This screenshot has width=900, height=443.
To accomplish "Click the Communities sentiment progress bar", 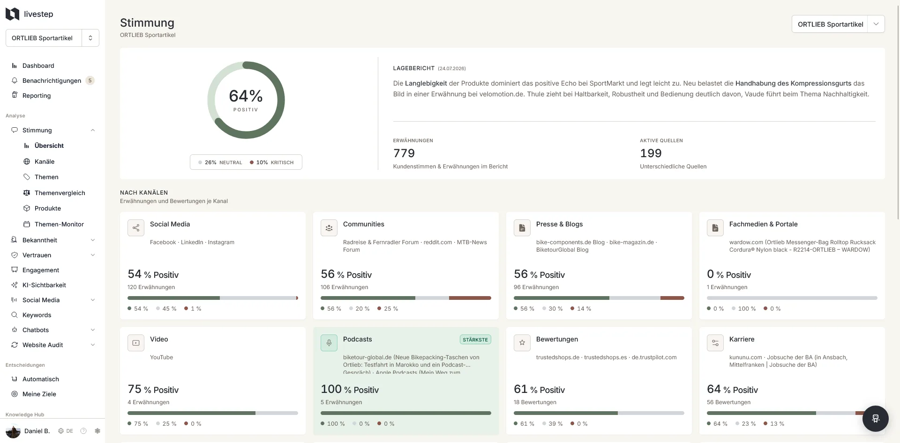I will [406, 298].
